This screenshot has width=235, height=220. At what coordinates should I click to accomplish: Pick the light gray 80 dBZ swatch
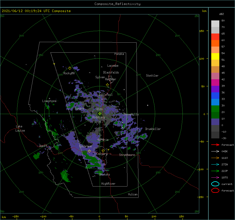215,24
